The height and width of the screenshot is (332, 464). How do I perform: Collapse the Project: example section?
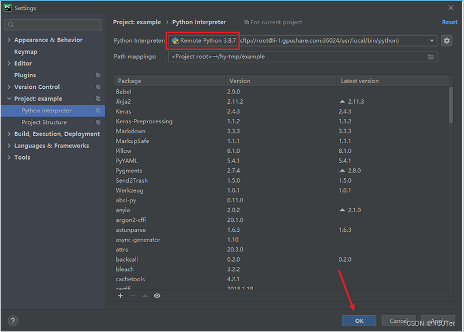coord(8,99)
